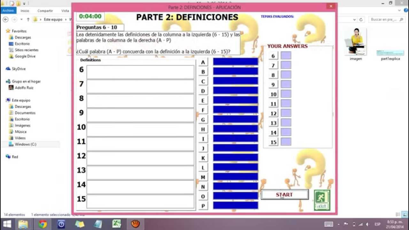
Task: Open Sitios recientes in Favoritos
Action: [26, 50]
